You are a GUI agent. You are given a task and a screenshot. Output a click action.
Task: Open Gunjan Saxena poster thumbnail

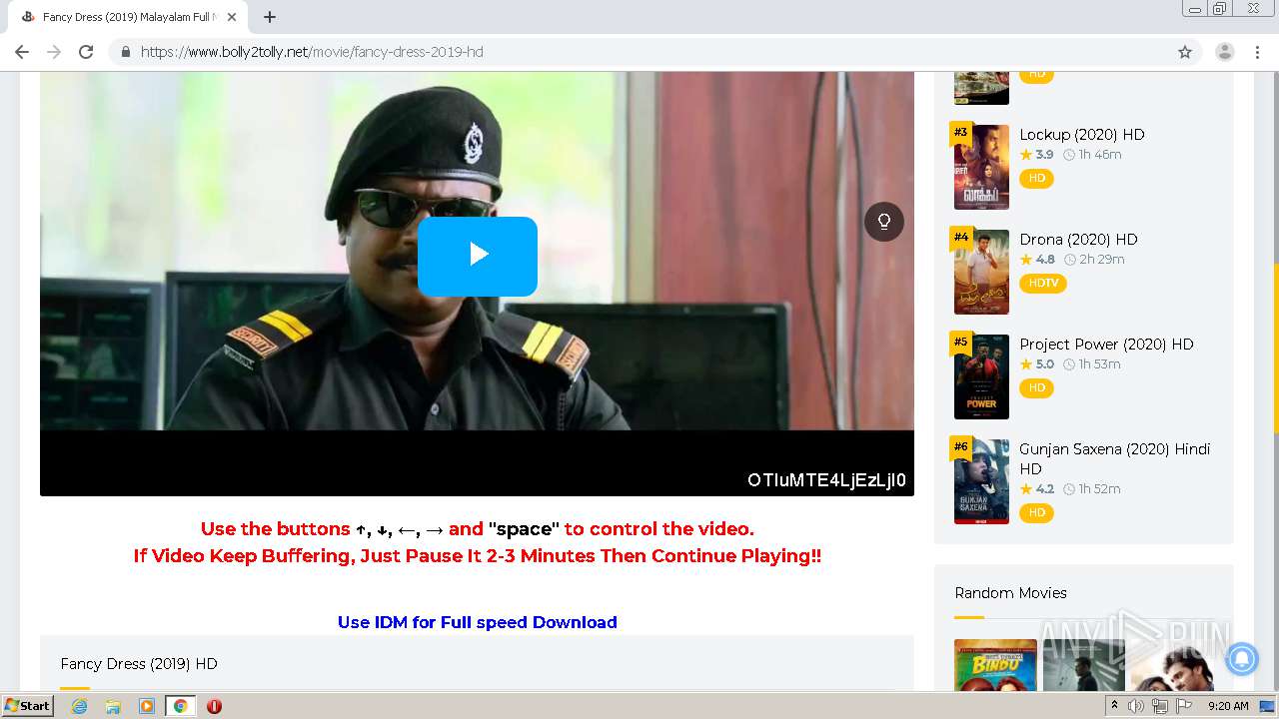pos(981,481)
